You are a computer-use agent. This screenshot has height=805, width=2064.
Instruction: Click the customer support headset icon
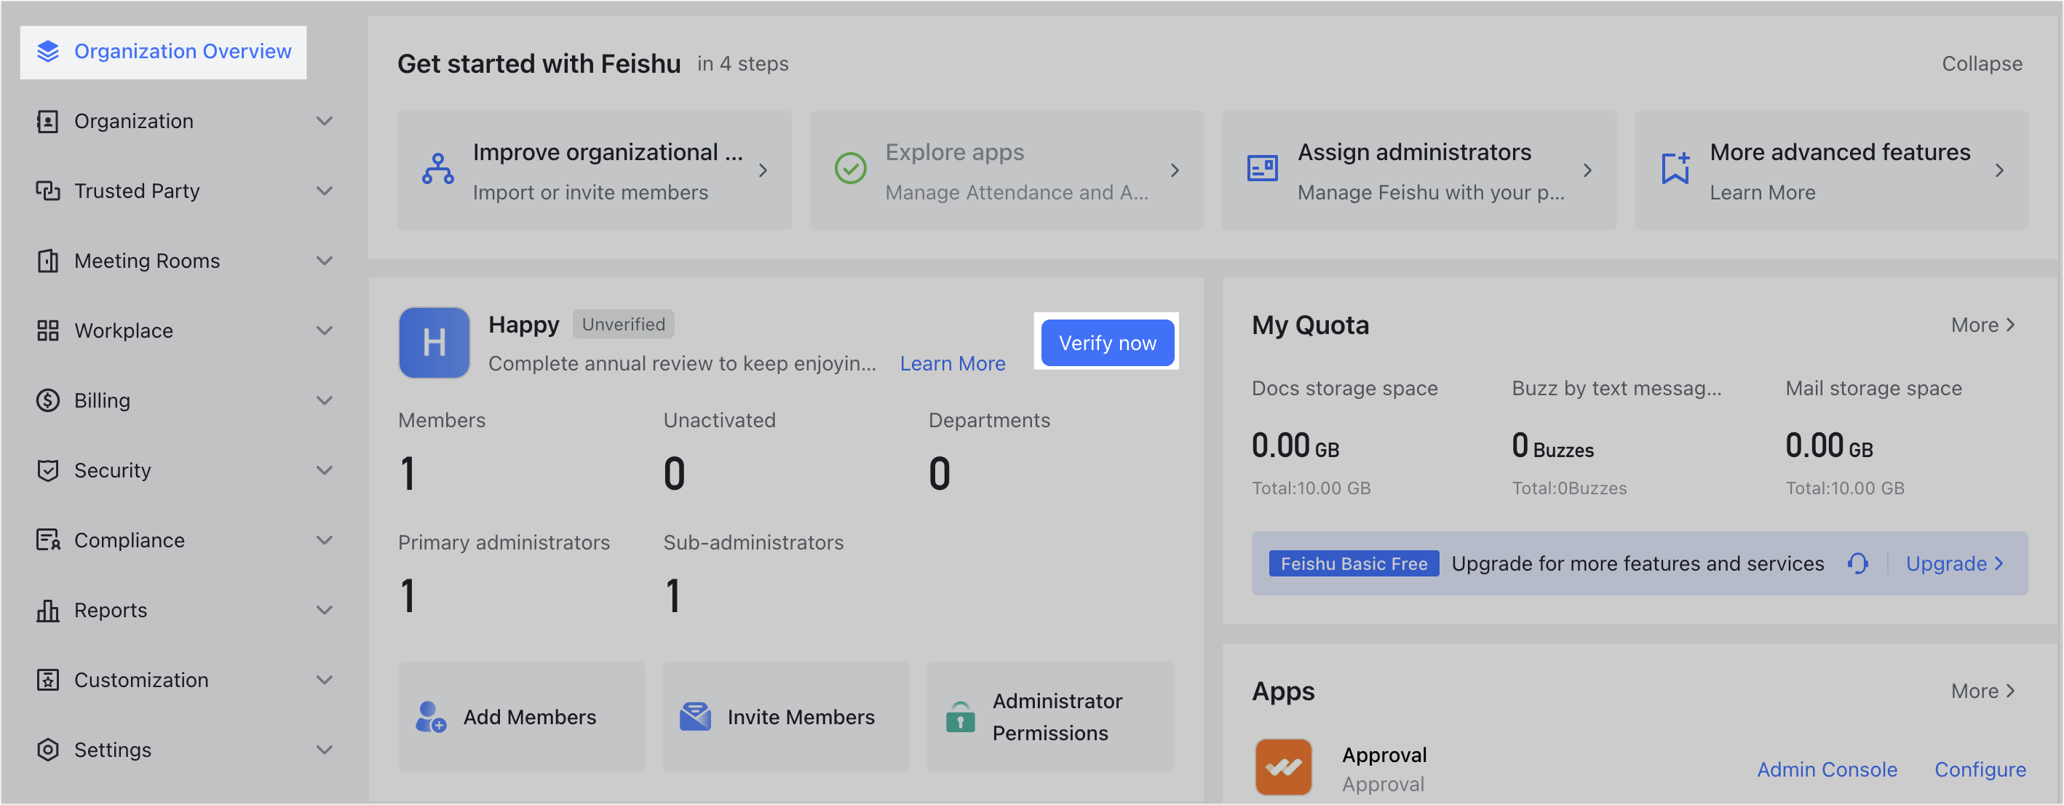(1857, 563)
